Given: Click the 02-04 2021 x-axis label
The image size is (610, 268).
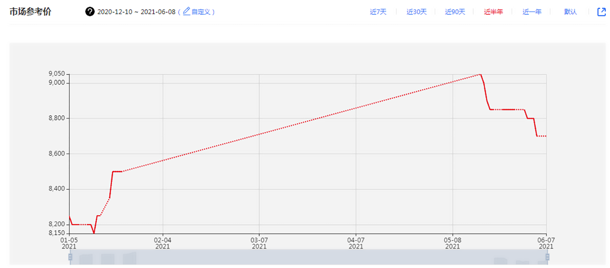Looking at the screenshot, I should (163, 243).
